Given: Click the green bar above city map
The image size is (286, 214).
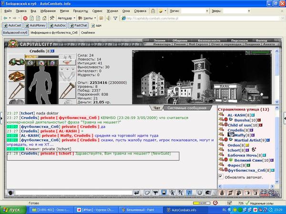Looking at the screenshot, I should (x=260, y=52).
